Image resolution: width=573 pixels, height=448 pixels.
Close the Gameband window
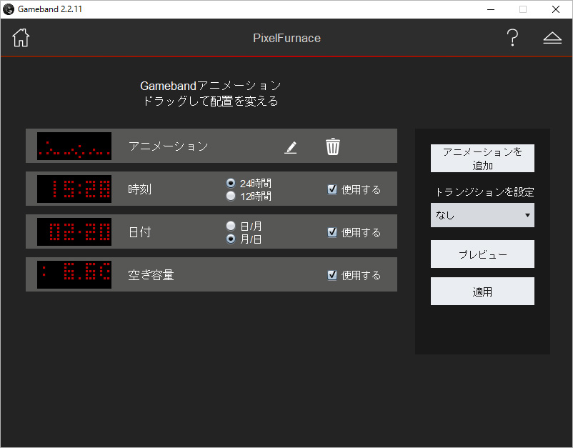(556, 9)
